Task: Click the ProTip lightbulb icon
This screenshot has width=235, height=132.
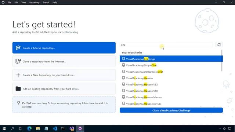Action: (18, 103)
